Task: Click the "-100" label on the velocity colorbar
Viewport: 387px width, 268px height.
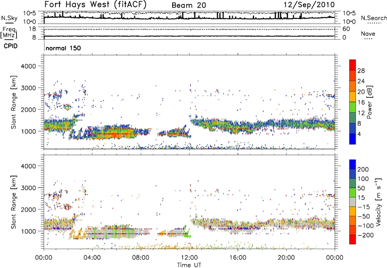Action: (x=366, y=226)
